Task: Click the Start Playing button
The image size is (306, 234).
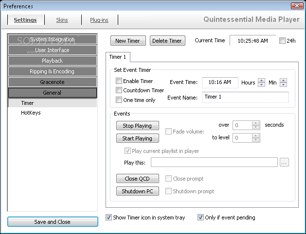Action: pos(138,138)
